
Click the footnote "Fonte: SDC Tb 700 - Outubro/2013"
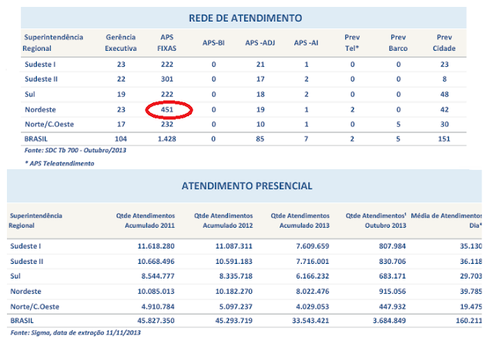75,150
